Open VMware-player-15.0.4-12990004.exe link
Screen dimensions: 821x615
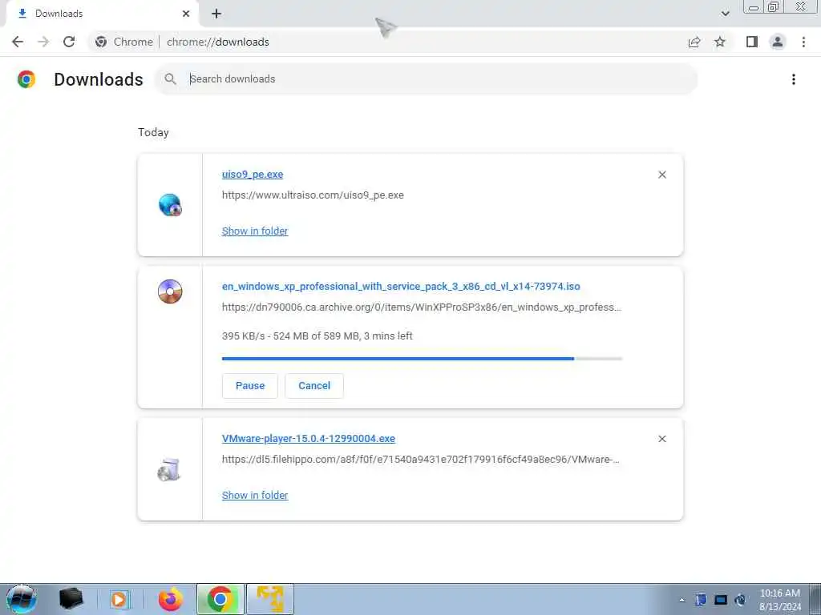pyautogui.click(x=309, y=439)
